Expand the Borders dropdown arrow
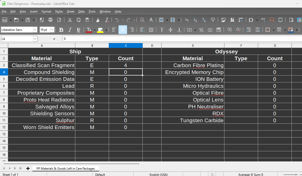Image resolution: width=302 pixels, height=176 pixels. [x=273, y=30]
